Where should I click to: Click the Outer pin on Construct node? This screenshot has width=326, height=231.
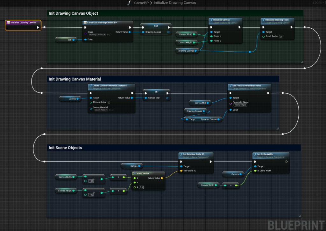85,40
